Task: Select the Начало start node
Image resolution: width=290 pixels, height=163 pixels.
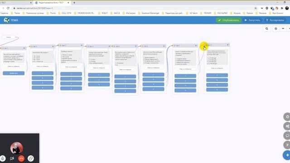Action: [x=9, y=37]
